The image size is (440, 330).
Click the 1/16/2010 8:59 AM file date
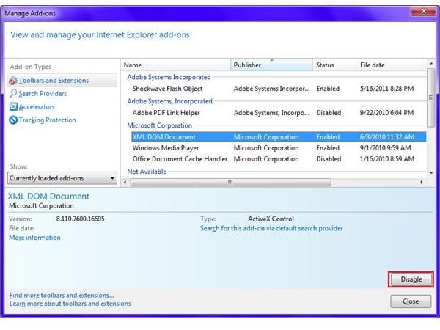click(x=387, y=159)
